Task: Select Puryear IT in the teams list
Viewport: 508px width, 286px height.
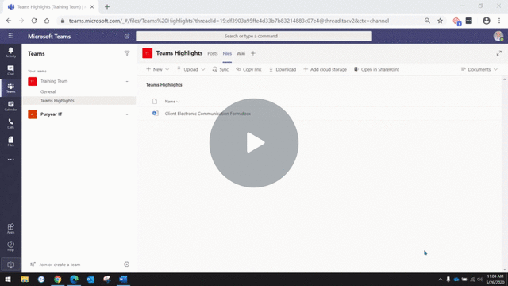Action: 51,114
